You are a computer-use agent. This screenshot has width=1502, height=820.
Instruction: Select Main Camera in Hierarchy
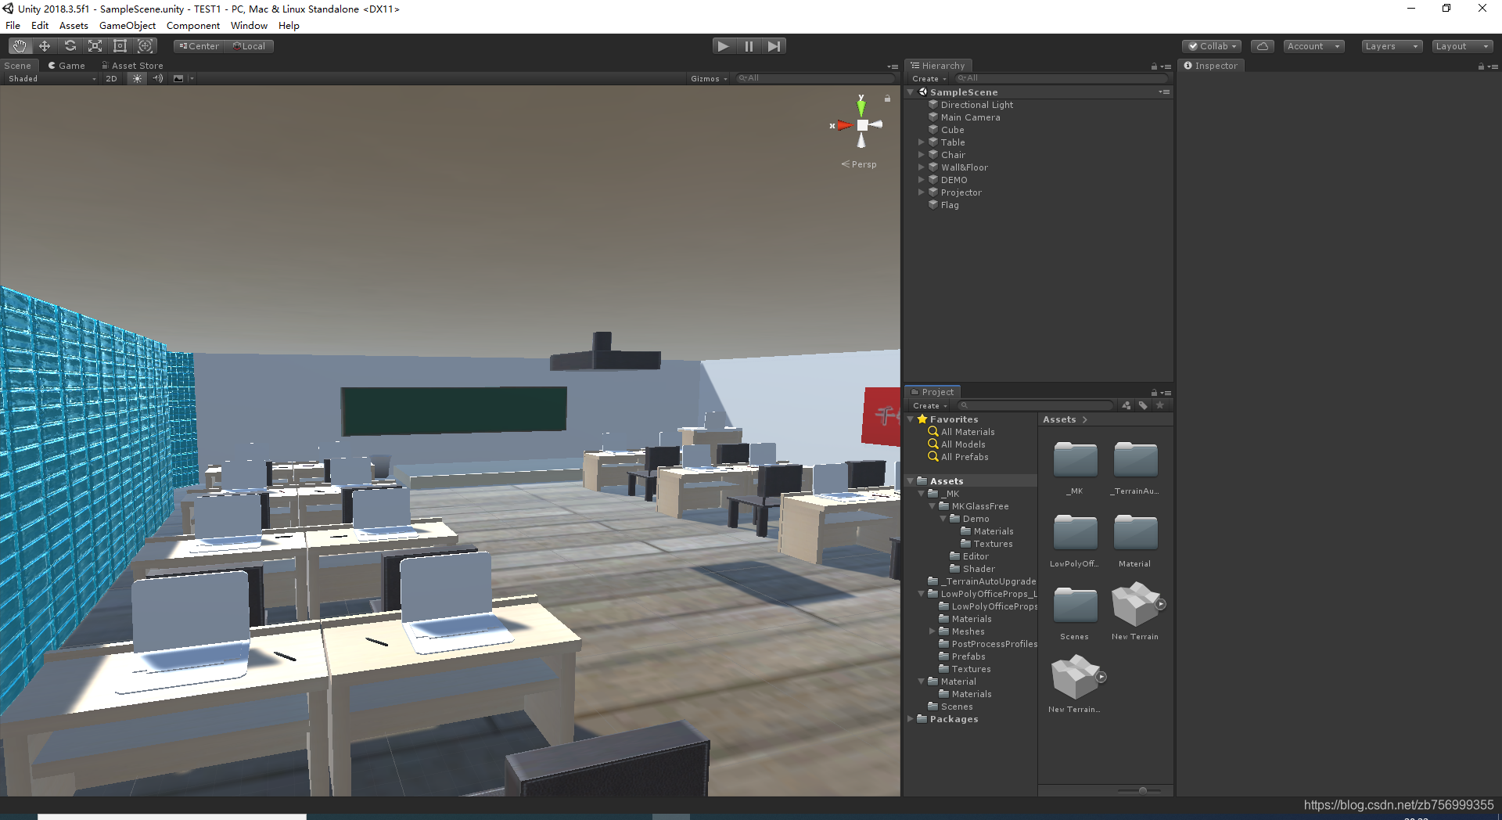coord(970,117)
